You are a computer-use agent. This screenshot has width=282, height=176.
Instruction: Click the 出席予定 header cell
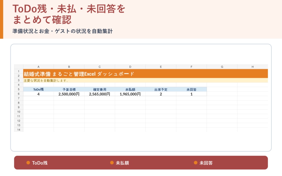pos(161,89)
